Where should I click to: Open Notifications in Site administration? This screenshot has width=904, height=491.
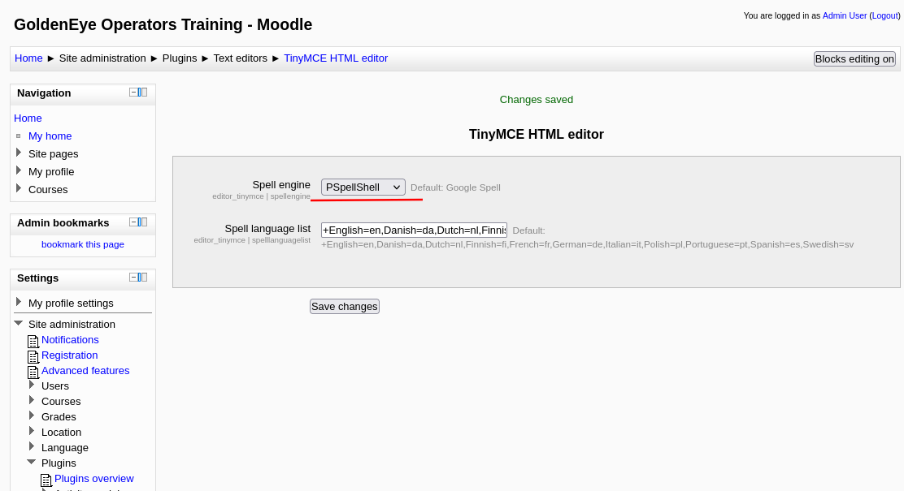click(70, 339)
